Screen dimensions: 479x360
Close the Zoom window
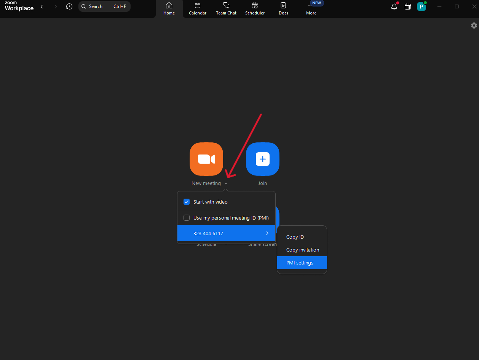tap(474, 6)
